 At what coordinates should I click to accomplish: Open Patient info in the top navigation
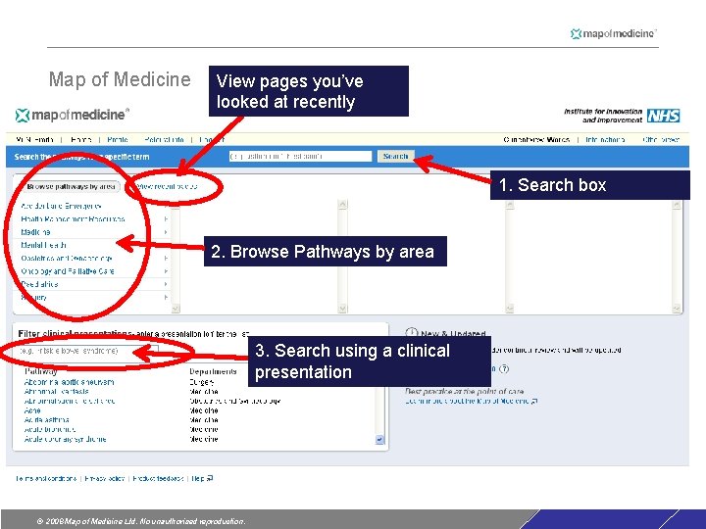tap(164, 140)
